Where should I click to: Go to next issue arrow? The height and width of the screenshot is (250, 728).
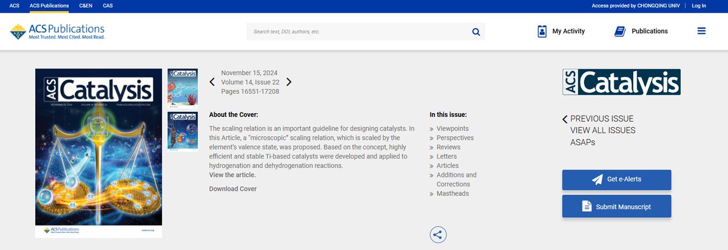tap(289, 82)
